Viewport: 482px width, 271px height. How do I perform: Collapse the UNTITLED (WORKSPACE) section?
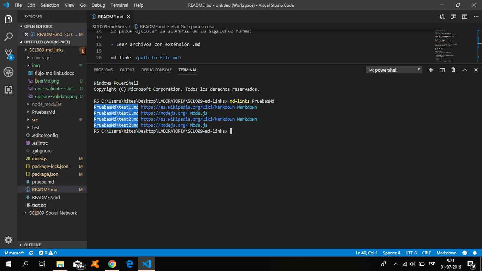coord(52,42)
